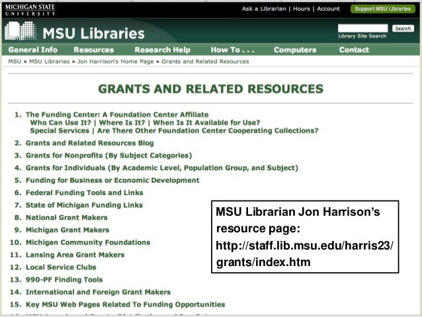Image resolution: width=422 pixels, height=317 pixels.
Task: Click the Search button
Action: point(403,28)
